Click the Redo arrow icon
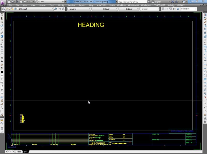Screen dimensions: 207x154 pyautogui.click(x=31, y=2)
